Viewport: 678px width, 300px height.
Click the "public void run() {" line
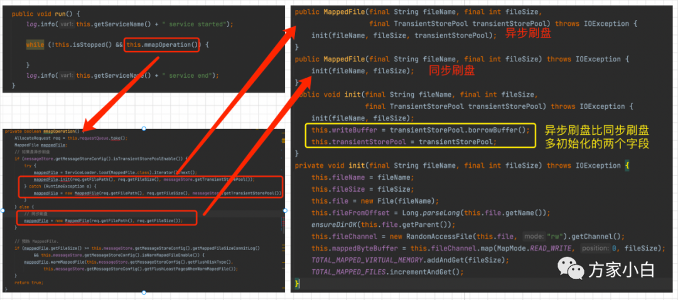[45, 14]
